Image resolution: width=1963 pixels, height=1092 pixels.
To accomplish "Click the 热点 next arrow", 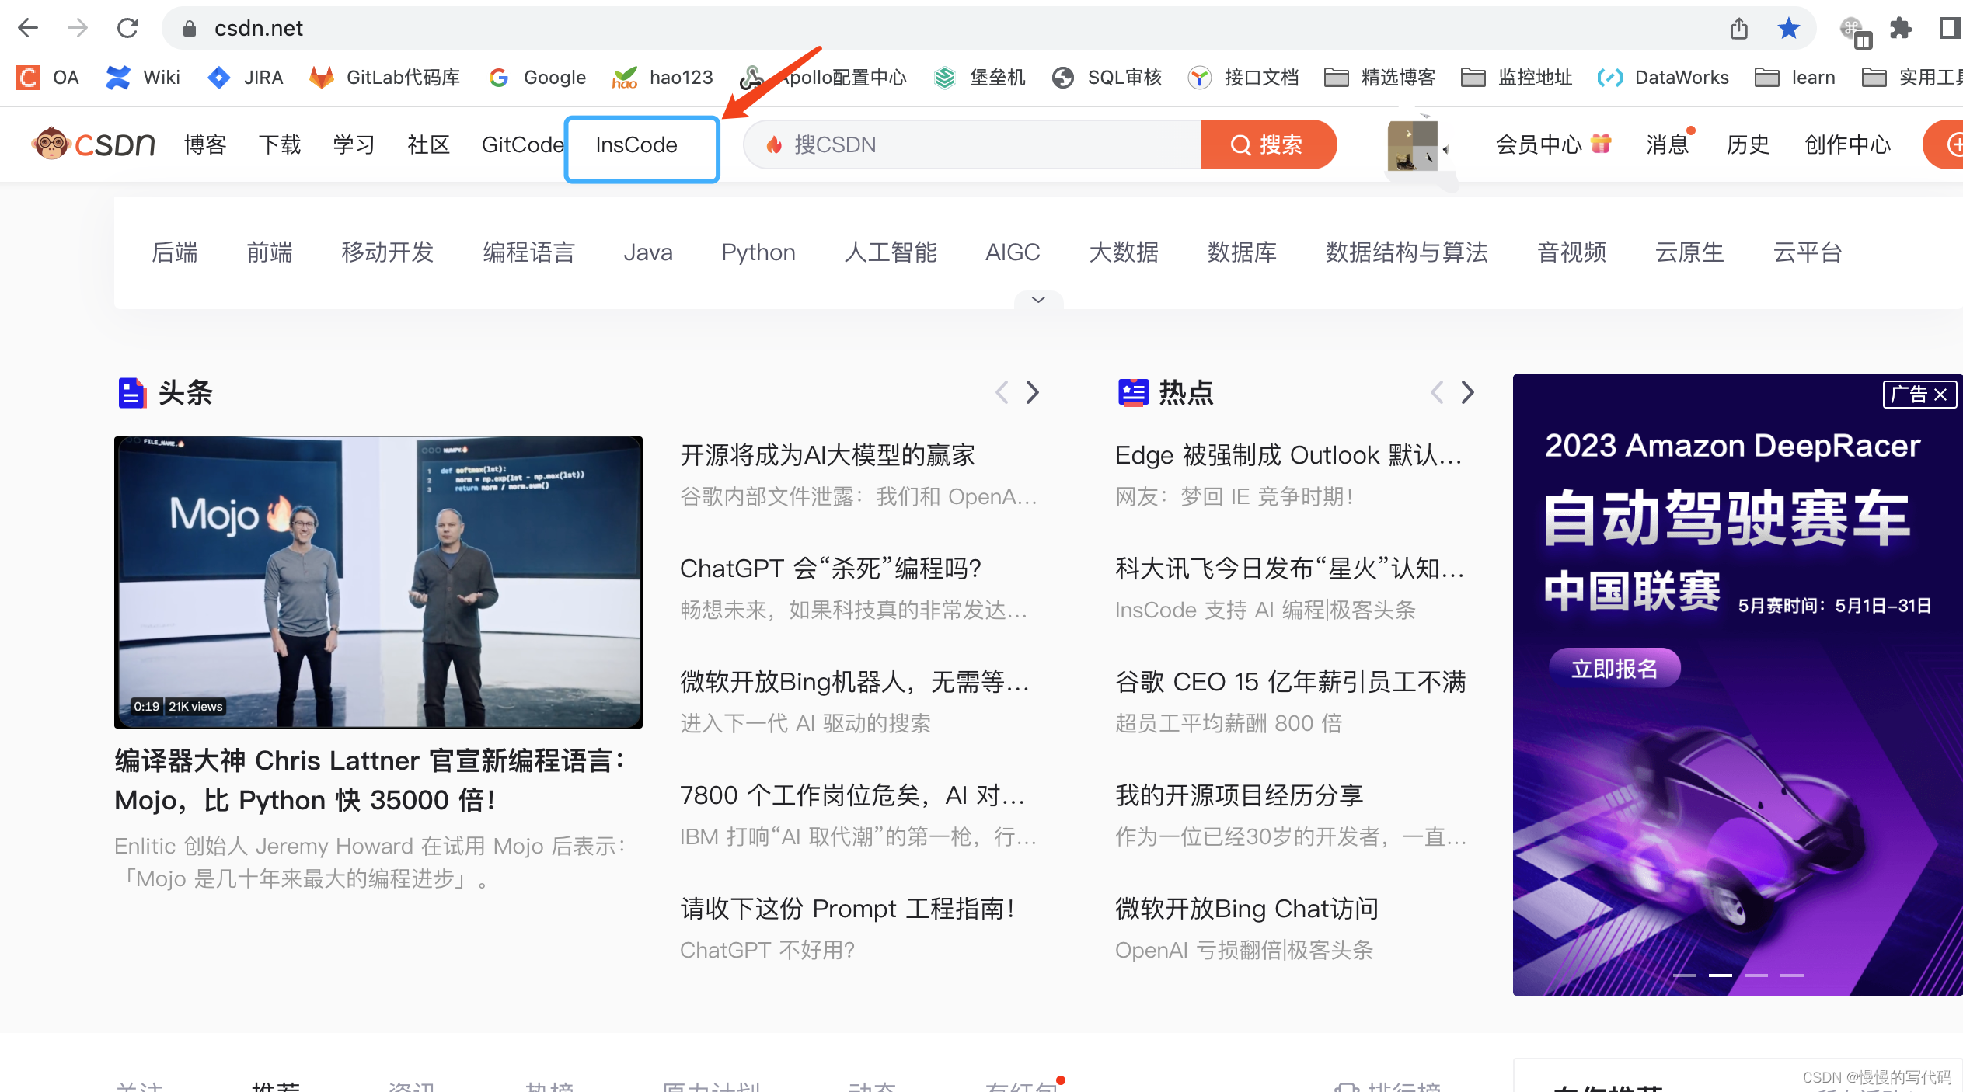I will click(x=1467, y=392).
